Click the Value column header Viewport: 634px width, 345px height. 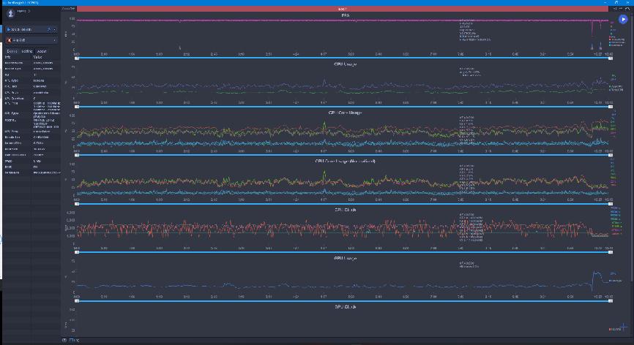37,57
